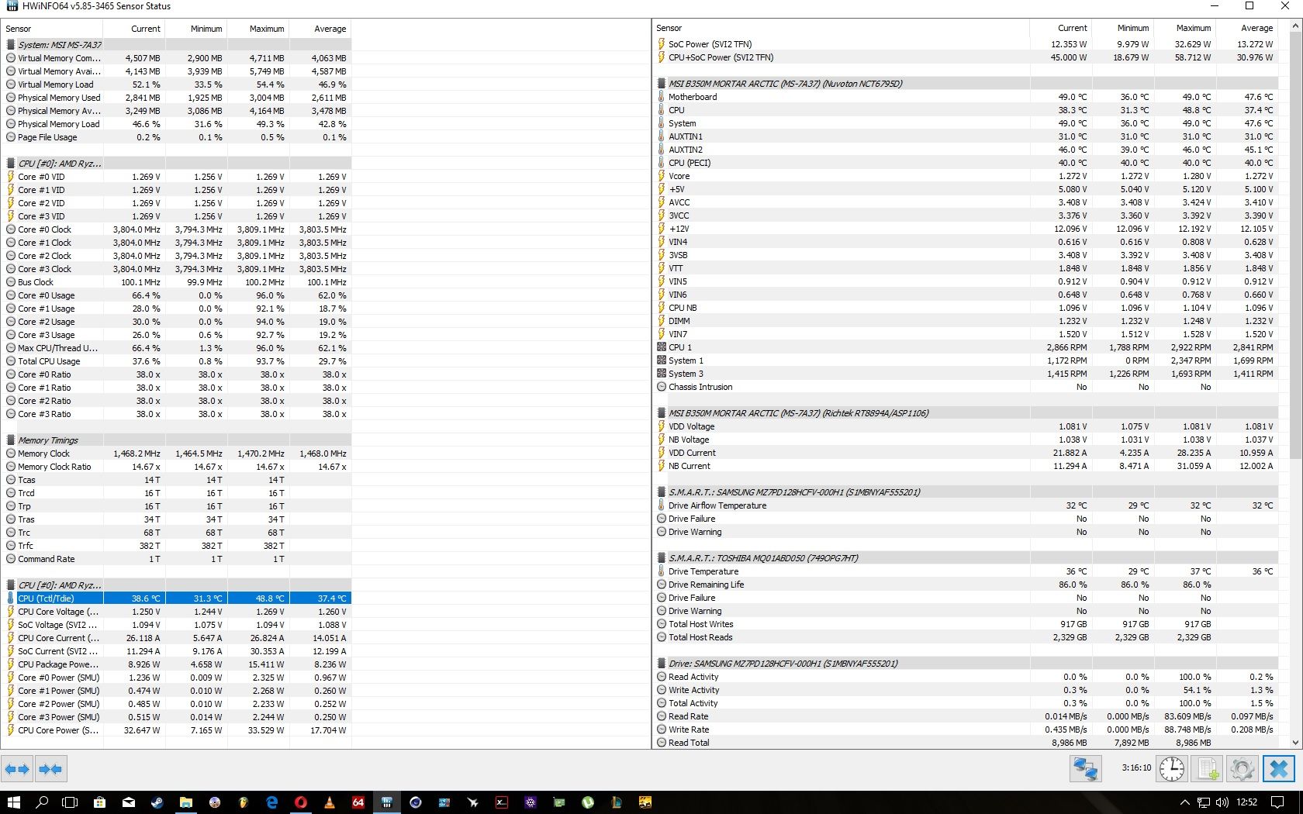1303x814 pixels.
Task: Start logging with the sheet-plus icon
Action: click(x=1207, y=768)
